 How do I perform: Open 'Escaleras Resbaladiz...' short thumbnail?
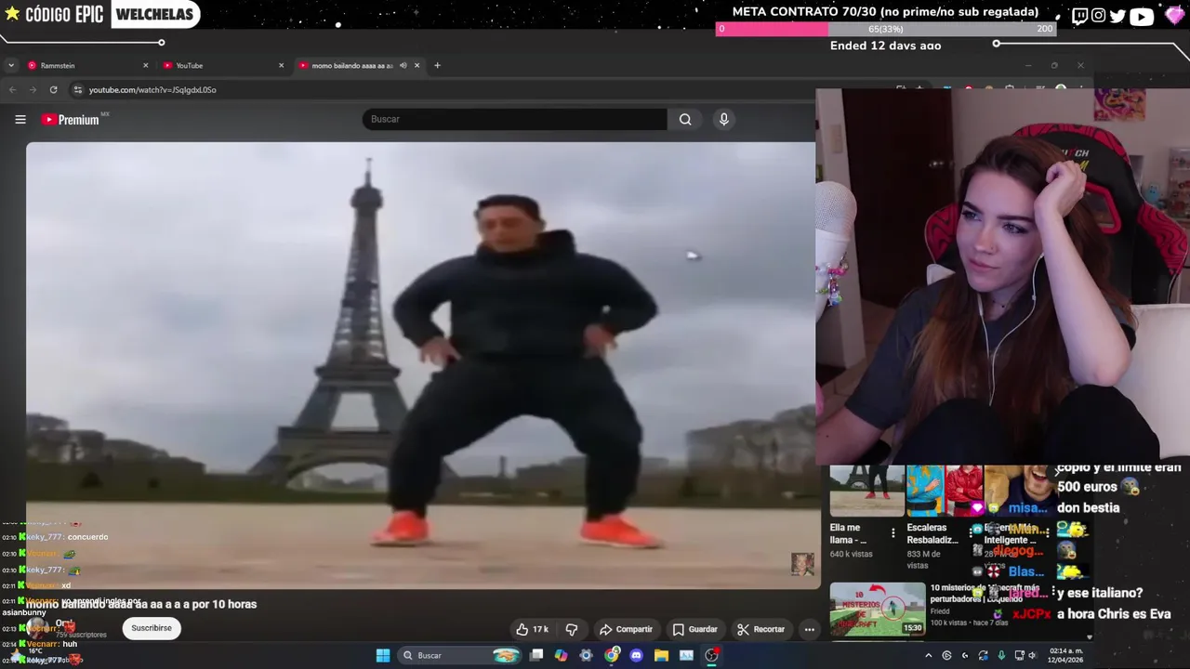[x=945, y=491]
